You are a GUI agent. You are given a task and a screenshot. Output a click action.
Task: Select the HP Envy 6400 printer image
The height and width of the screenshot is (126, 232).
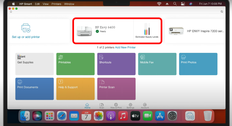point(84,31)
